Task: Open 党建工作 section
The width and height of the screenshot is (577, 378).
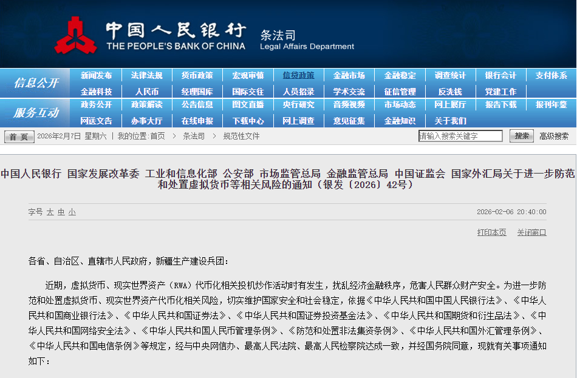Action: coord(500,92)
